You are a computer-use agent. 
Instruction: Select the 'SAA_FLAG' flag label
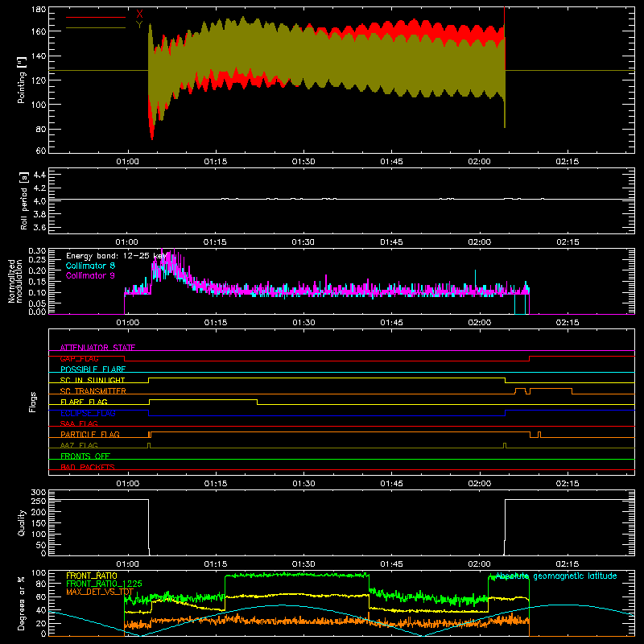(x=79, y=423)
